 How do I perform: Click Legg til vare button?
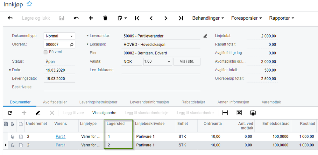tap(74, 113)
